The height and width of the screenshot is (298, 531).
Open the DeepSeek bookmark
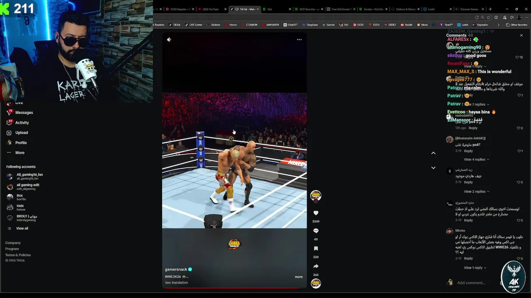(x=309, y=25)
